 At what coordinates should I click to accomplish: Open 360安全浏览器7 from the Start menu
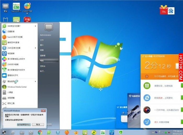coord(19,26)
